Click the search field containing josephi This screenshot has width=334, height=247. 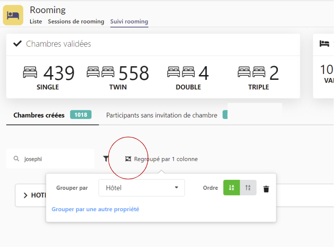pos(56,159)
